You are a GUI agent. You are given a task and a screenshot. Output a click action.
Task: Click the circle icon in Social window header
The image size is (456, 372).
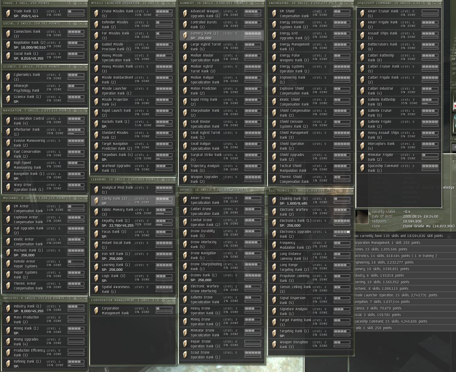tap(75, 24)
